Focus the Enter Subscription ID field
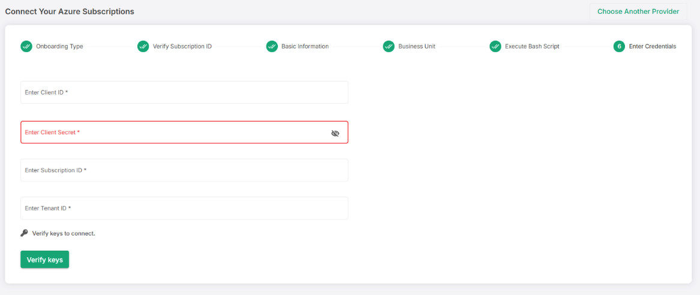This screenshot has height=295, width=700. 184,170
